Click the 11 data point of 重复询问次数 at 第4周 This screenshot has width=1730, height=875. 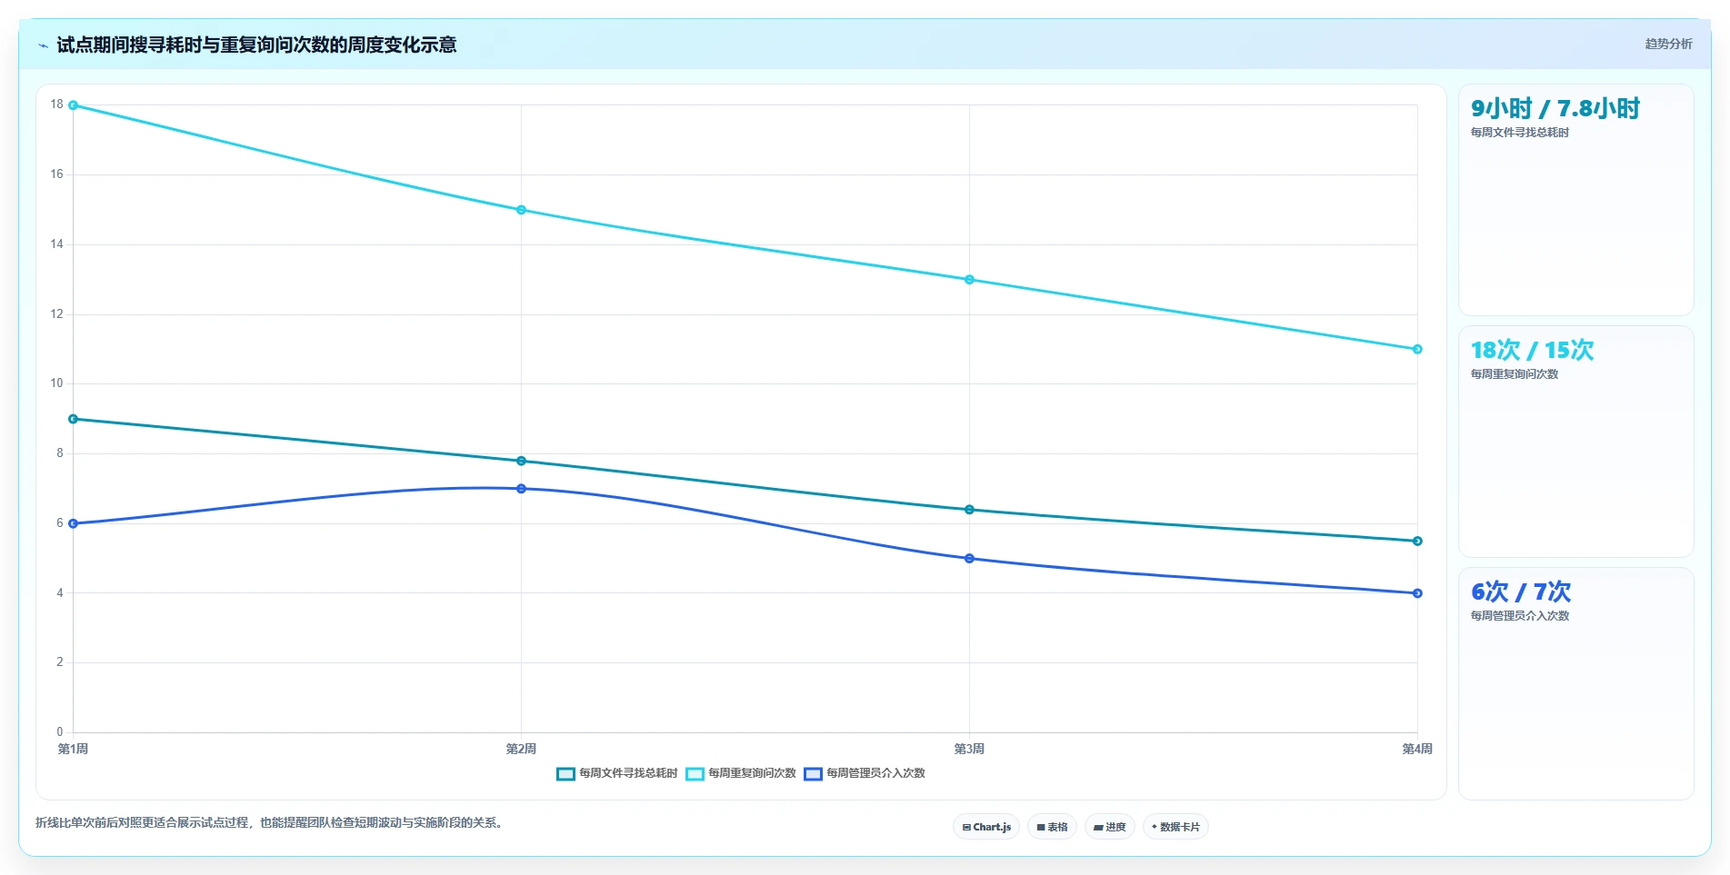(1417, 349)
